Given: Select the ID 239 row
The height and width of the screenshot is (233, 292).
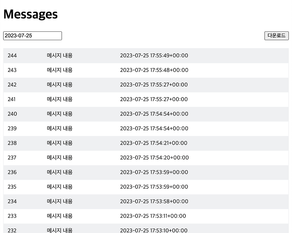Looking at the screenshot, I should click(146, 129).
